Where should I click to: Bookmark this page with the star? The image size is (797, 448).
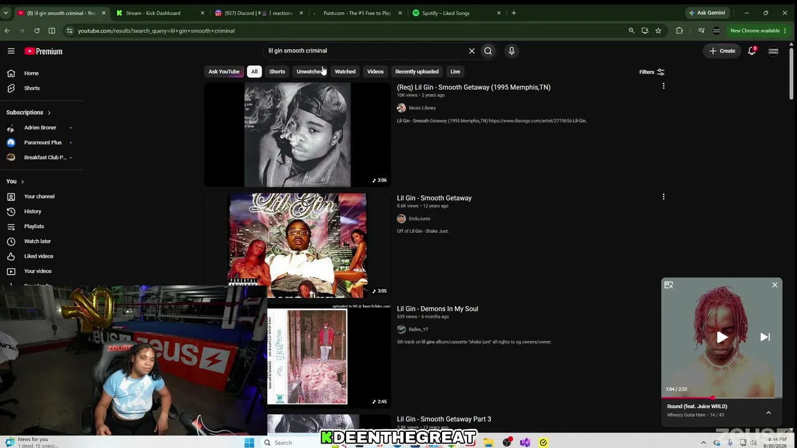[x=658, y=30]
